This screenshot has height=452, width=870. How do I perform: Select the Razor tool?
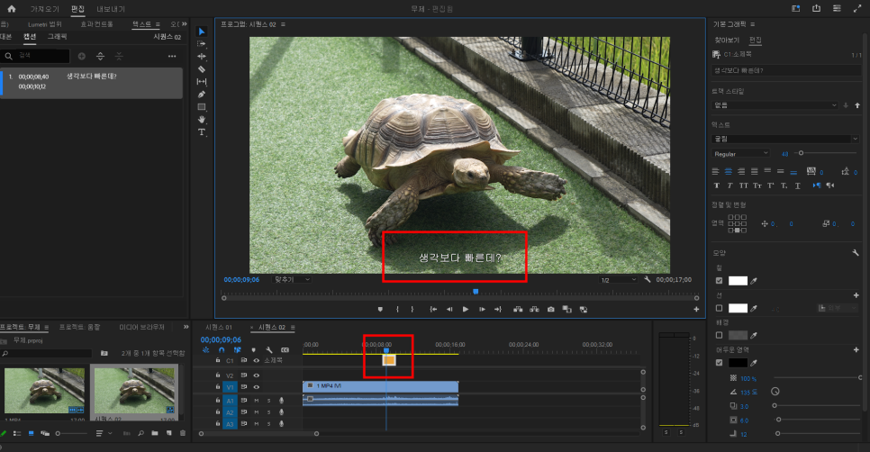click(x=202, y=69)
